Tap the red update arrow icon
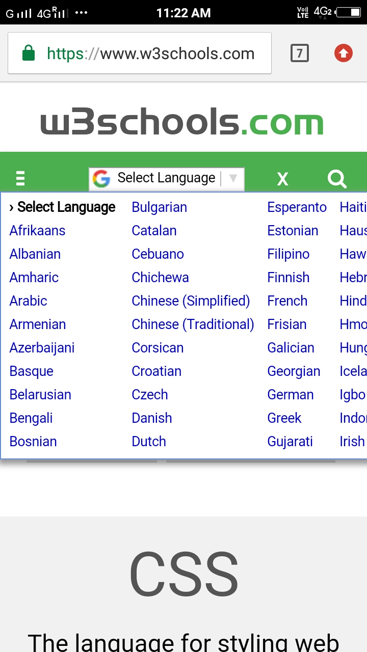The height and width of the screenshot is (652, 367). point(344,53)
